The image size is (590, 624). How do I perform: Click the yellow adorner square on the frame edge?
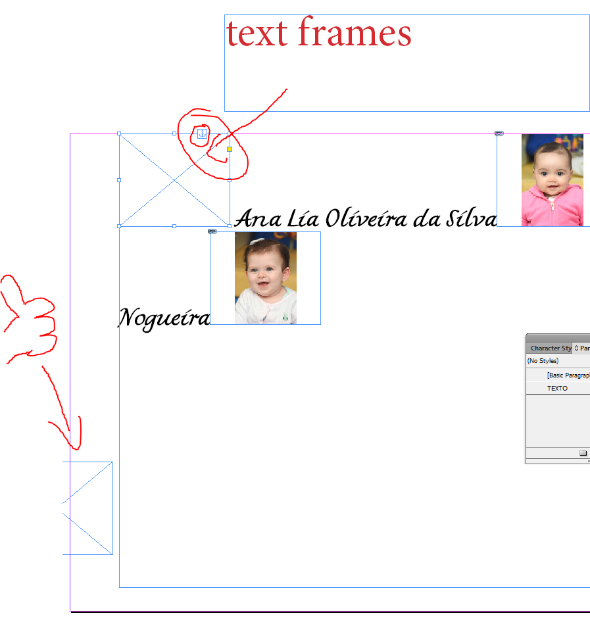point(228,149)
